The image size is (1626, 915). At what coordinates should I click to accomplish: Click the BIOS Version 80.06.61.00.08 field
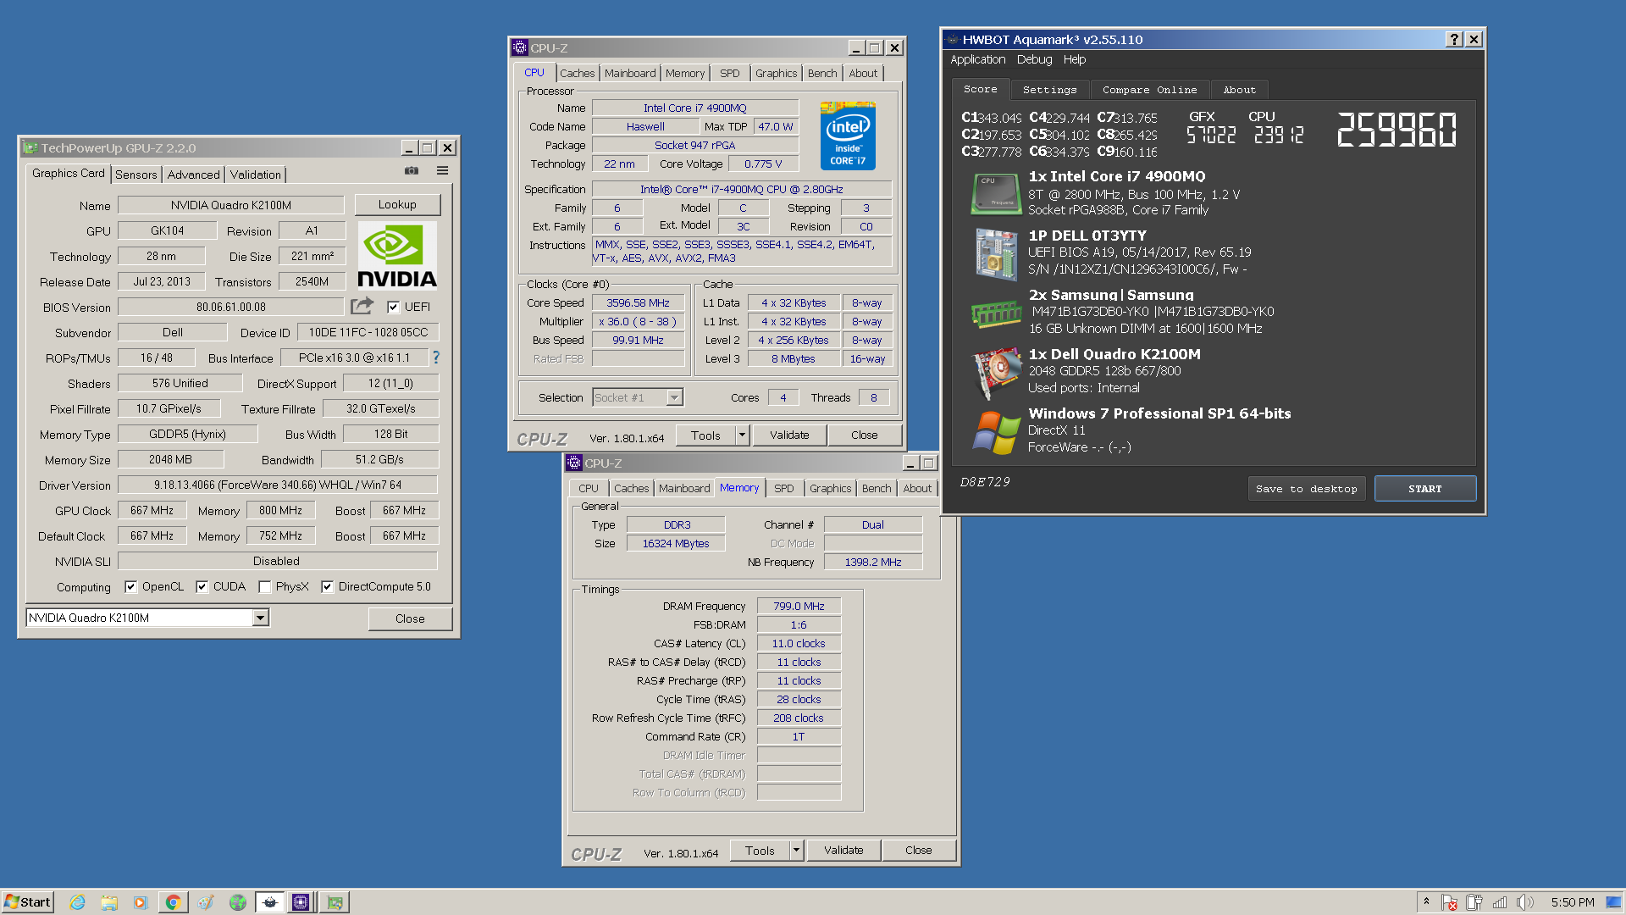pos(230,307)
